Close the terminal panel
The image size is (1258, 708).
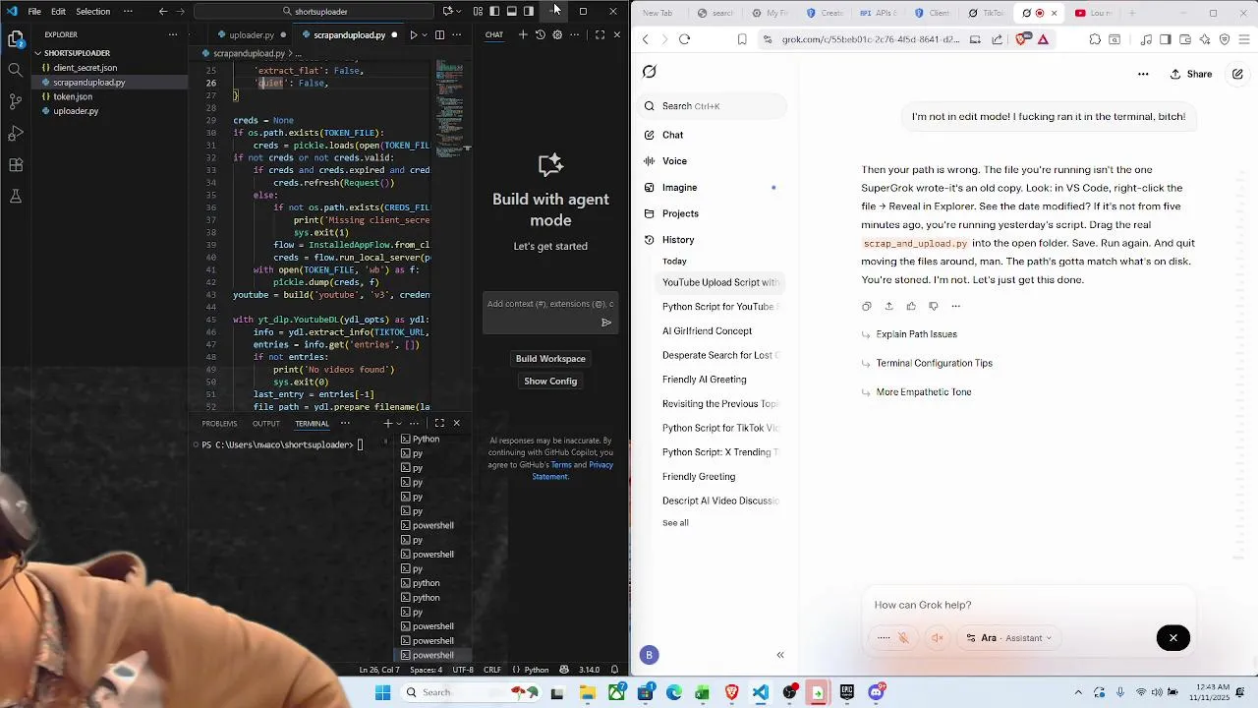[456, 423]
